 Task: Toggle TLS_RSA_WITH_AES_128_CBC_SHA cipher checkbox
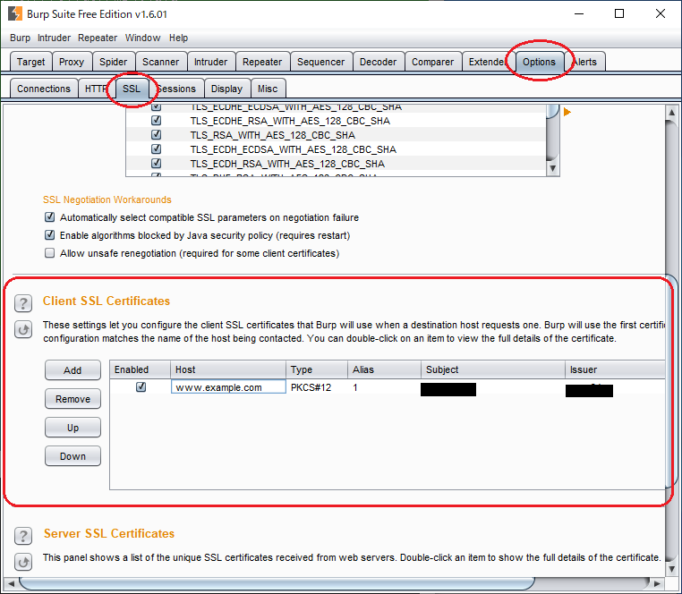click(x=156, y=135)
